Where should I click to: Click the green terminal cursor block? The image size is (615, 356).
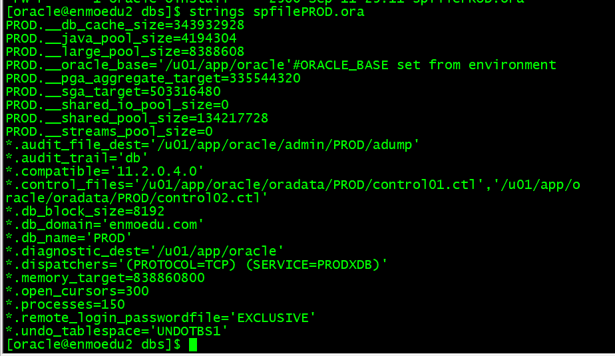pyautogui.click(x=193, y=345)
